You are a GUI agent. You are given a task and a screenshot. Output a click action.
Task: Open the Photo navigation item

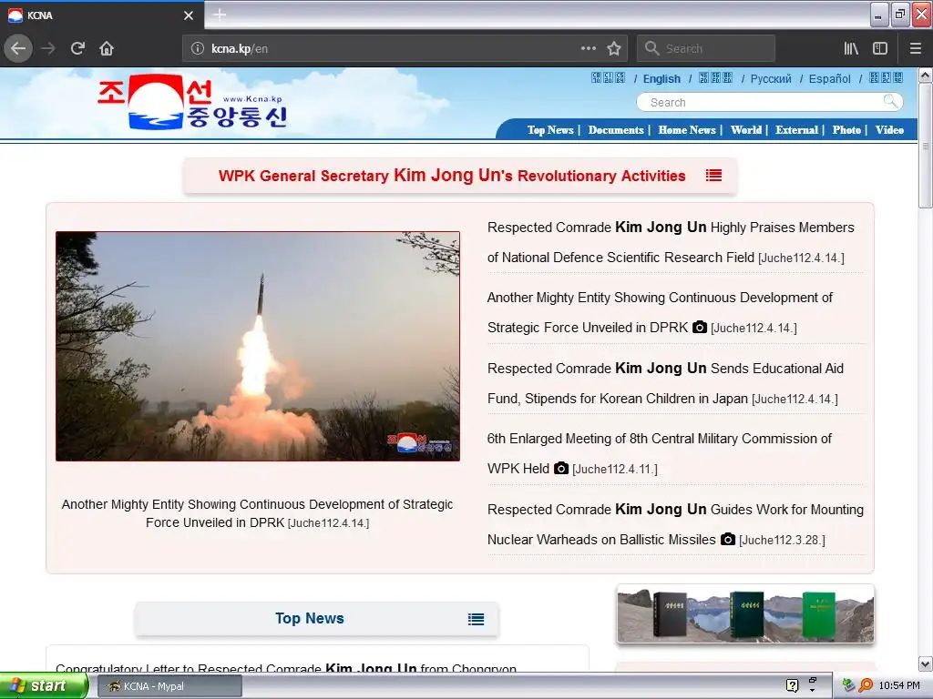(x=846, y=129)
